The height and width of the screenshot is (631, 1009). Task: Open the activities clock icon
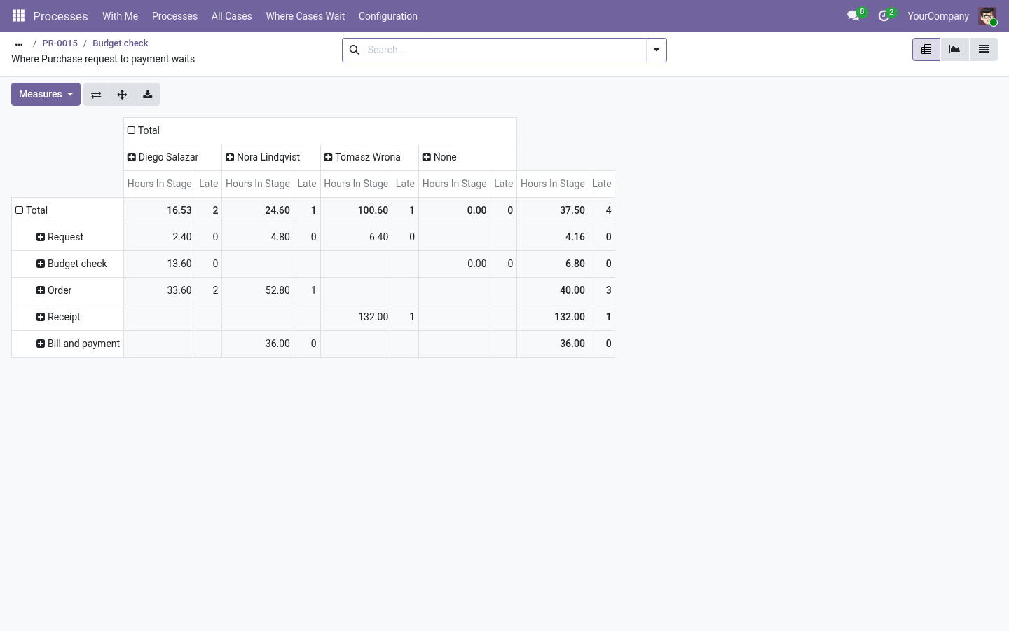[884, 15]
